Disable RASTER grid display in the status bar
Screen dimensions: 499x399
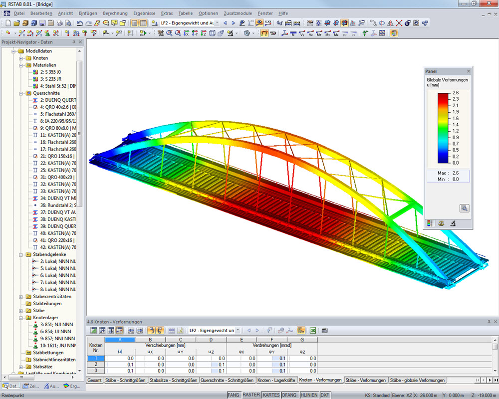coord(251,394)
